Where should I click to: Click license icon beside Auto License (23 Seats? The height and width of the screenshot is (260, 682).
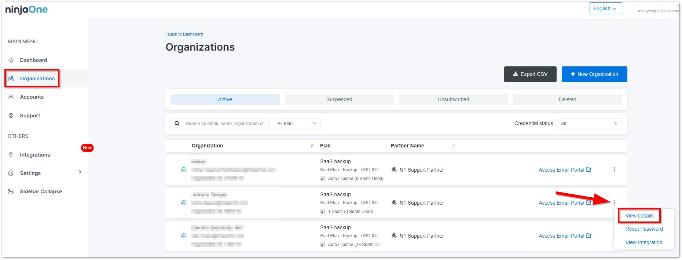(323, 245)
